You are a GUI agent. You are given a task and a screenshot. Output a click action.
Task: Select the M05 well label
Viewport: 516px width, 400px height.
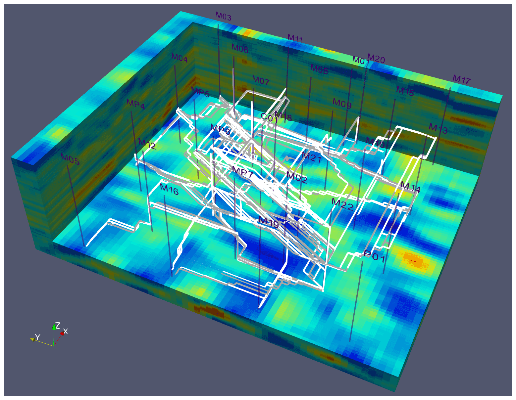pyautogui.click(x=70, y=159)
